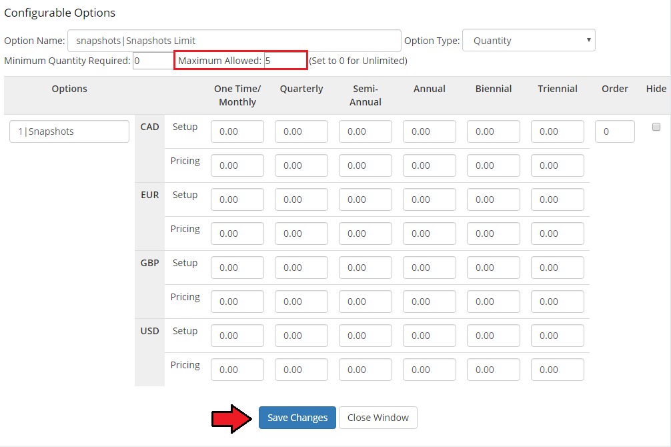Edit EUR Setup Triennial field

(558, 199)
